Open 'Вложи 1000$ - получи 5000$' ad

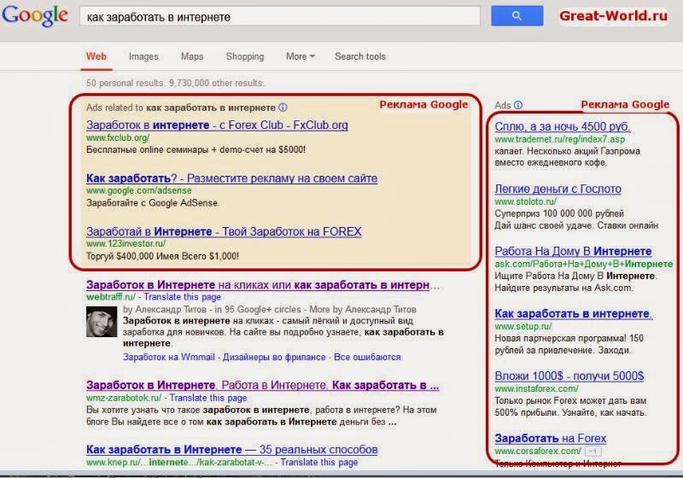(569, 376)
